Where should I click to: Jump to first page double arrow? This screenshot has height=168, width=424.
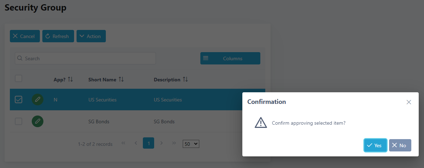coord(123,143)
